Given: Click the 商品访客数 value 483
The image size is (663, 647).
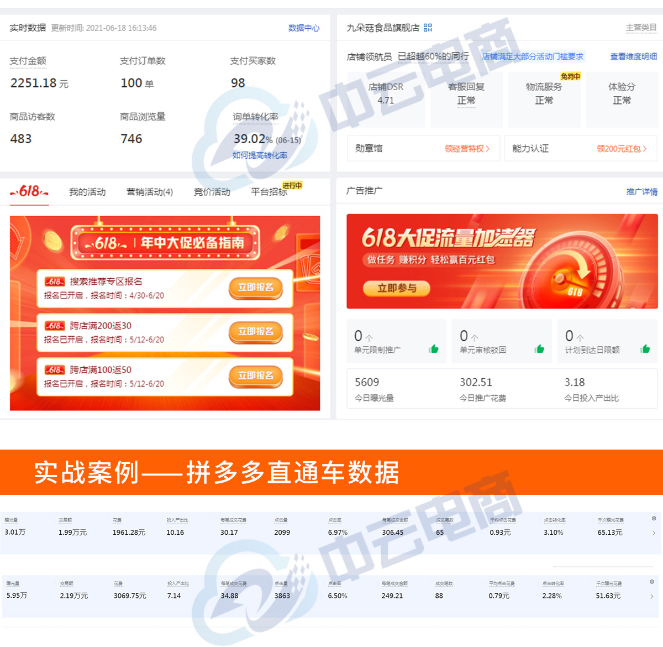Looking at the screenshot, I should (21, 139).
